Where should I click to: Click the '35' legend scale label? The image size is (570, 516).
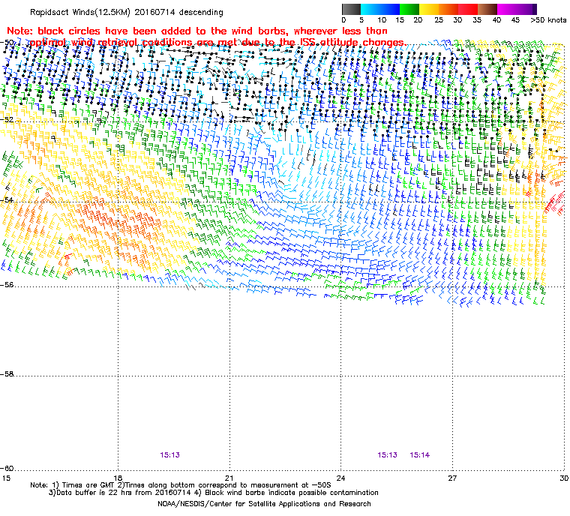tap(477, 20)
